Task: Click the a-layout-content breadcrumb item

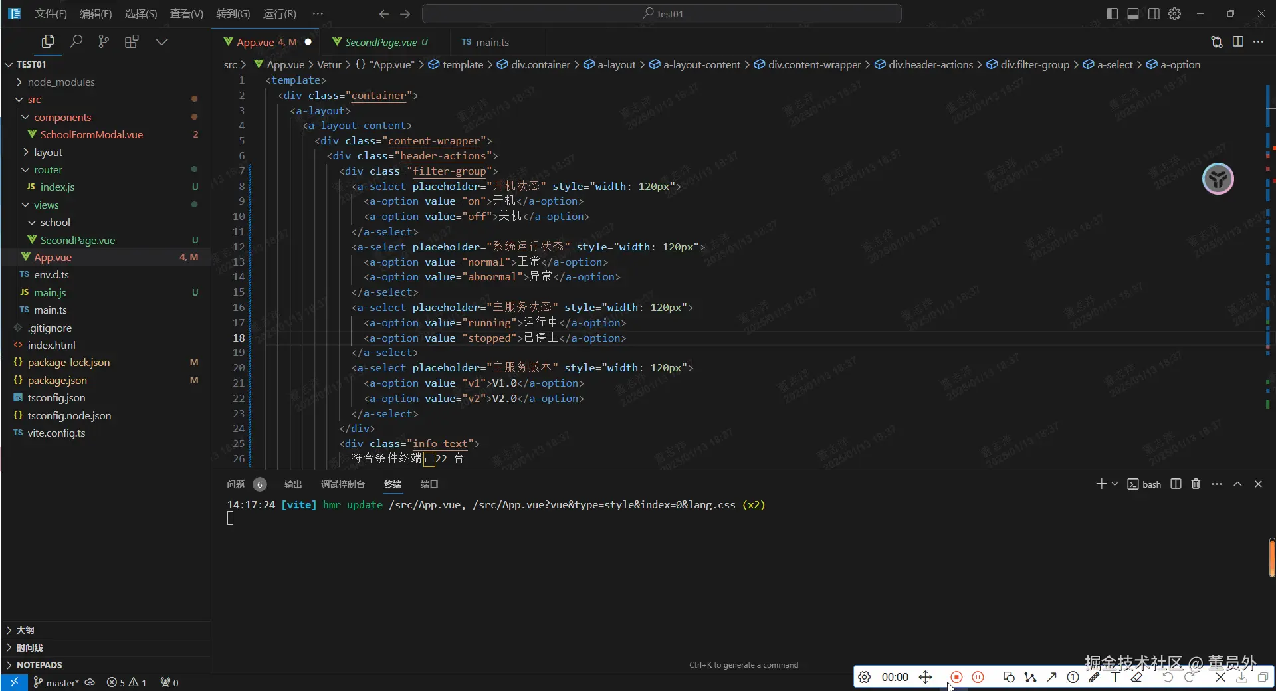Action: click(694, 64)
